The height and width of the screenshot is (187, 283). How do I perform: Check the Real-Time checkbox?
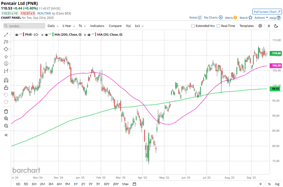(x=218, y=26)
